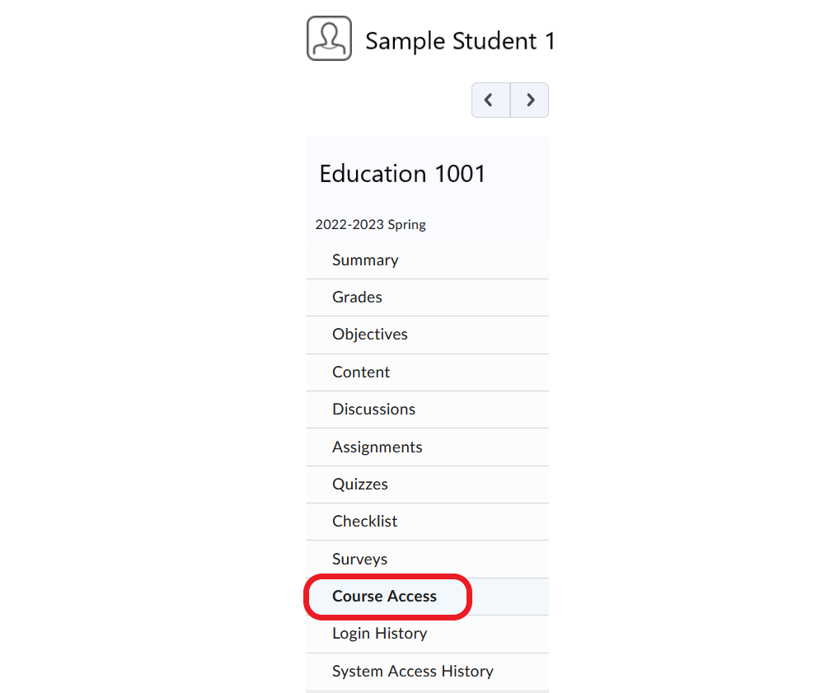This screenshot has height=693, width=816.
Task: View Content progress
Action: point(427,372)
